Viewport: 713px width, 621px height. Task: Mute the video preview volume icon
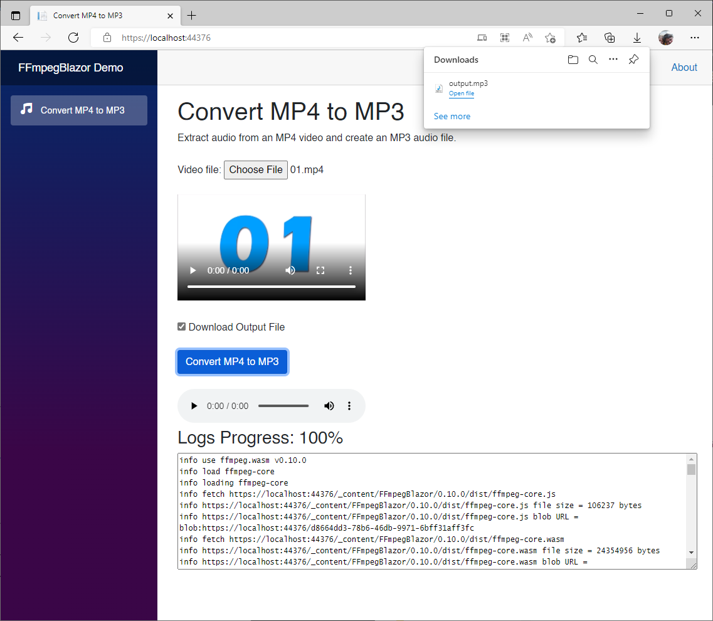coord(290,270)
